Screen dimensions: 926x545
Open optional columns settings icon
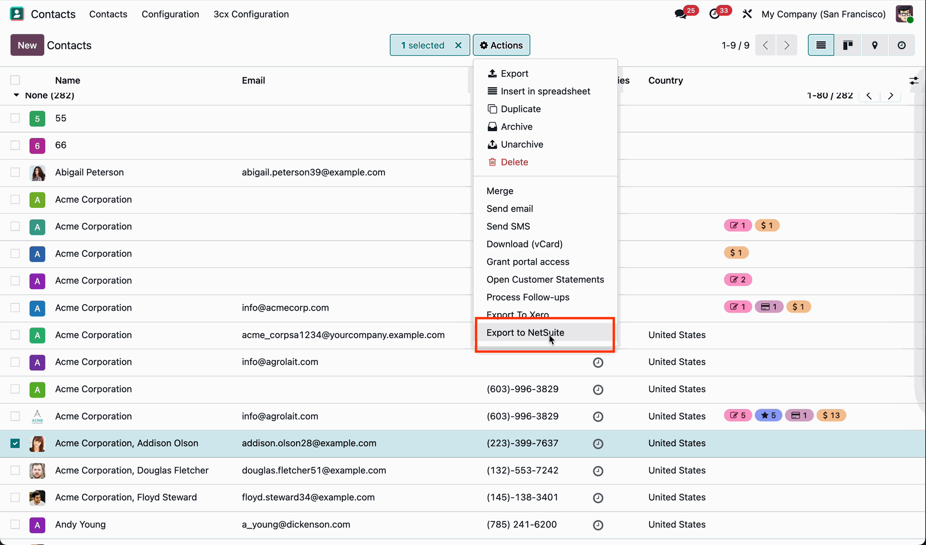pos(914,81)
